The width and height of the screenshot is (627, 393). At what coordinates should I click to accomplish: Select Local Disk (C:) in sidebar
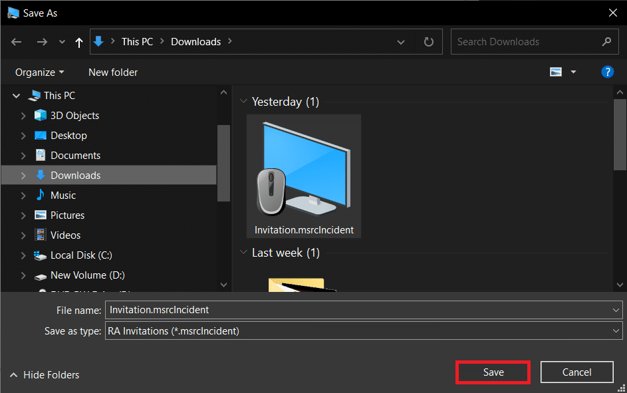(80, 255)
